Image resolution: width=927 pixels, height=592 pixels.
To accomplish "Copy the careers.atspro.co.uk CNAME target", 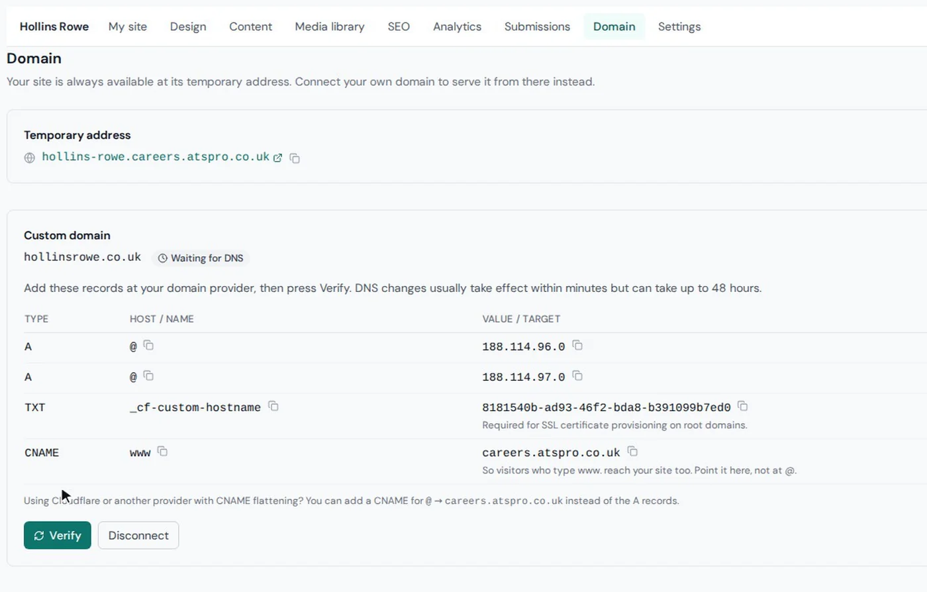I will (x=632, y=451).
